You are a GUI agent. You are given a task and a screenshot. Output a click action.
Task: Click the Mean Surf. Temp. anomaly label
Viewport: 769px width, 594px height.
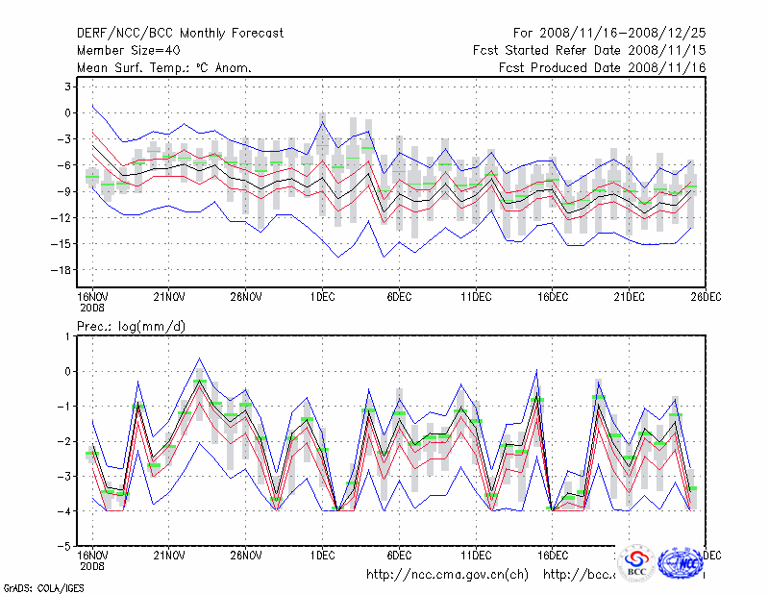point(164,67)
